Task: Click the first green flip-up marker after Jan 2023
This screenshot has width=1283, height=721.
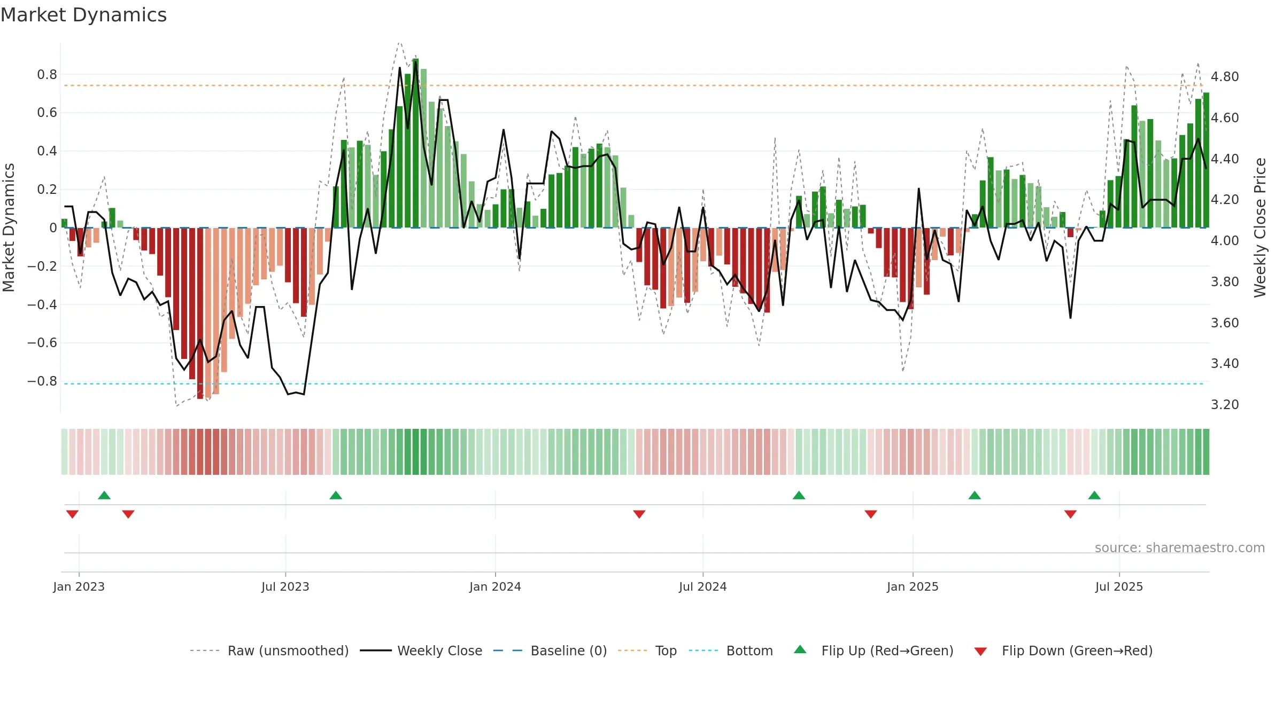Action: coord(104,495)
